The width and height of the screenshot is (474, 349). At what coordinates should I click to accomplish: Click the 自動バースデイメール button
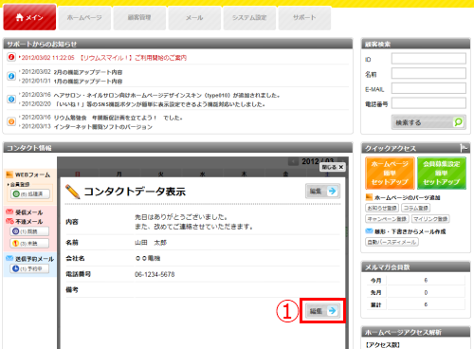coord(392,242)
